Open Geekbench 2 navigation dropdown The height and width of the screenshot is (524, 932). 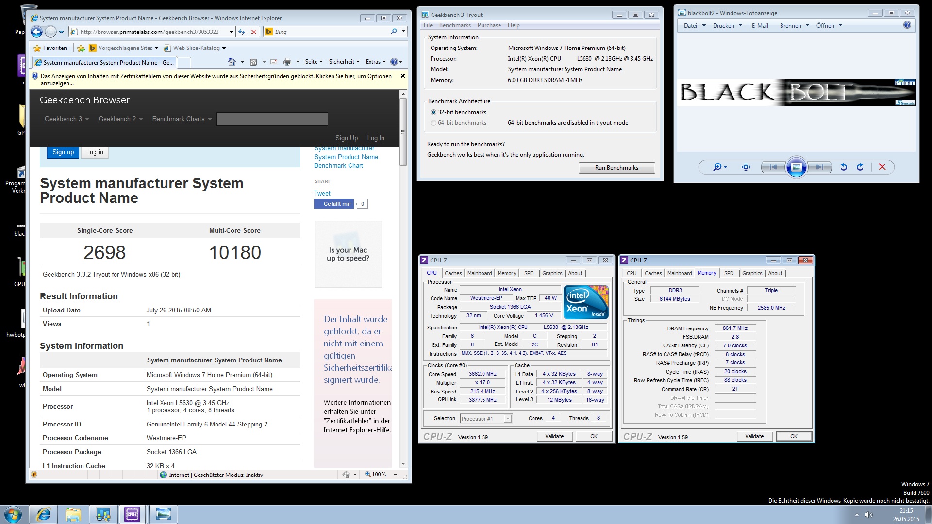click(x=120, y=119)
